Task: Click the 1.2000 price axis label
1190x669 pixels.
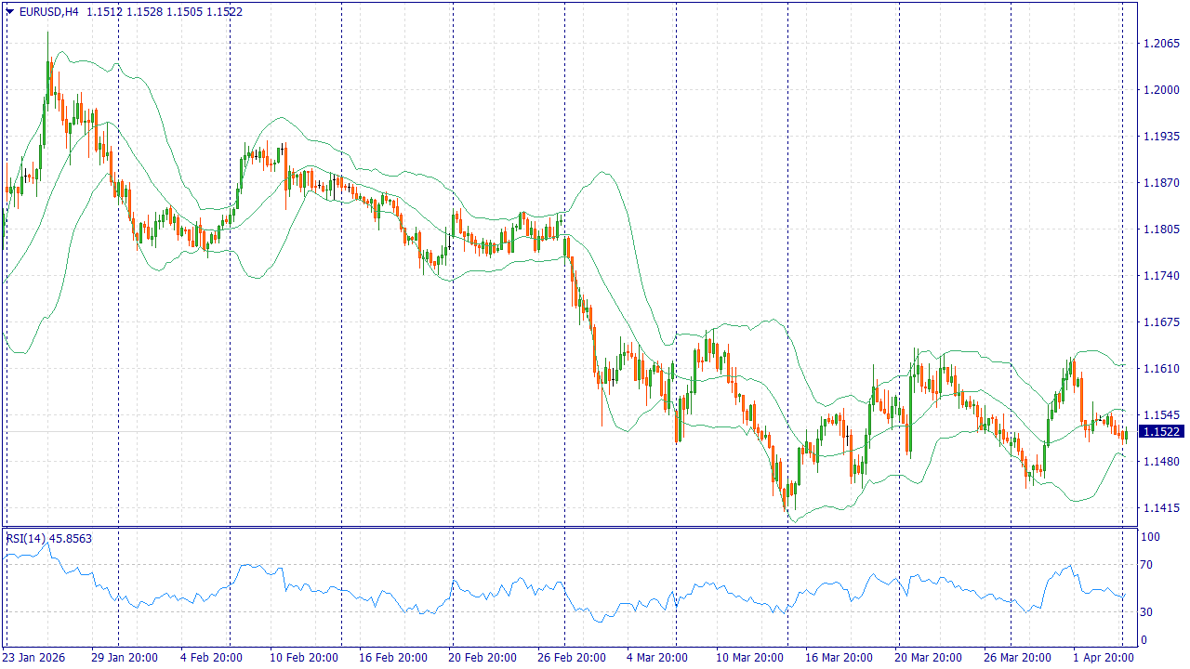Action: (x=1161, y=90)
